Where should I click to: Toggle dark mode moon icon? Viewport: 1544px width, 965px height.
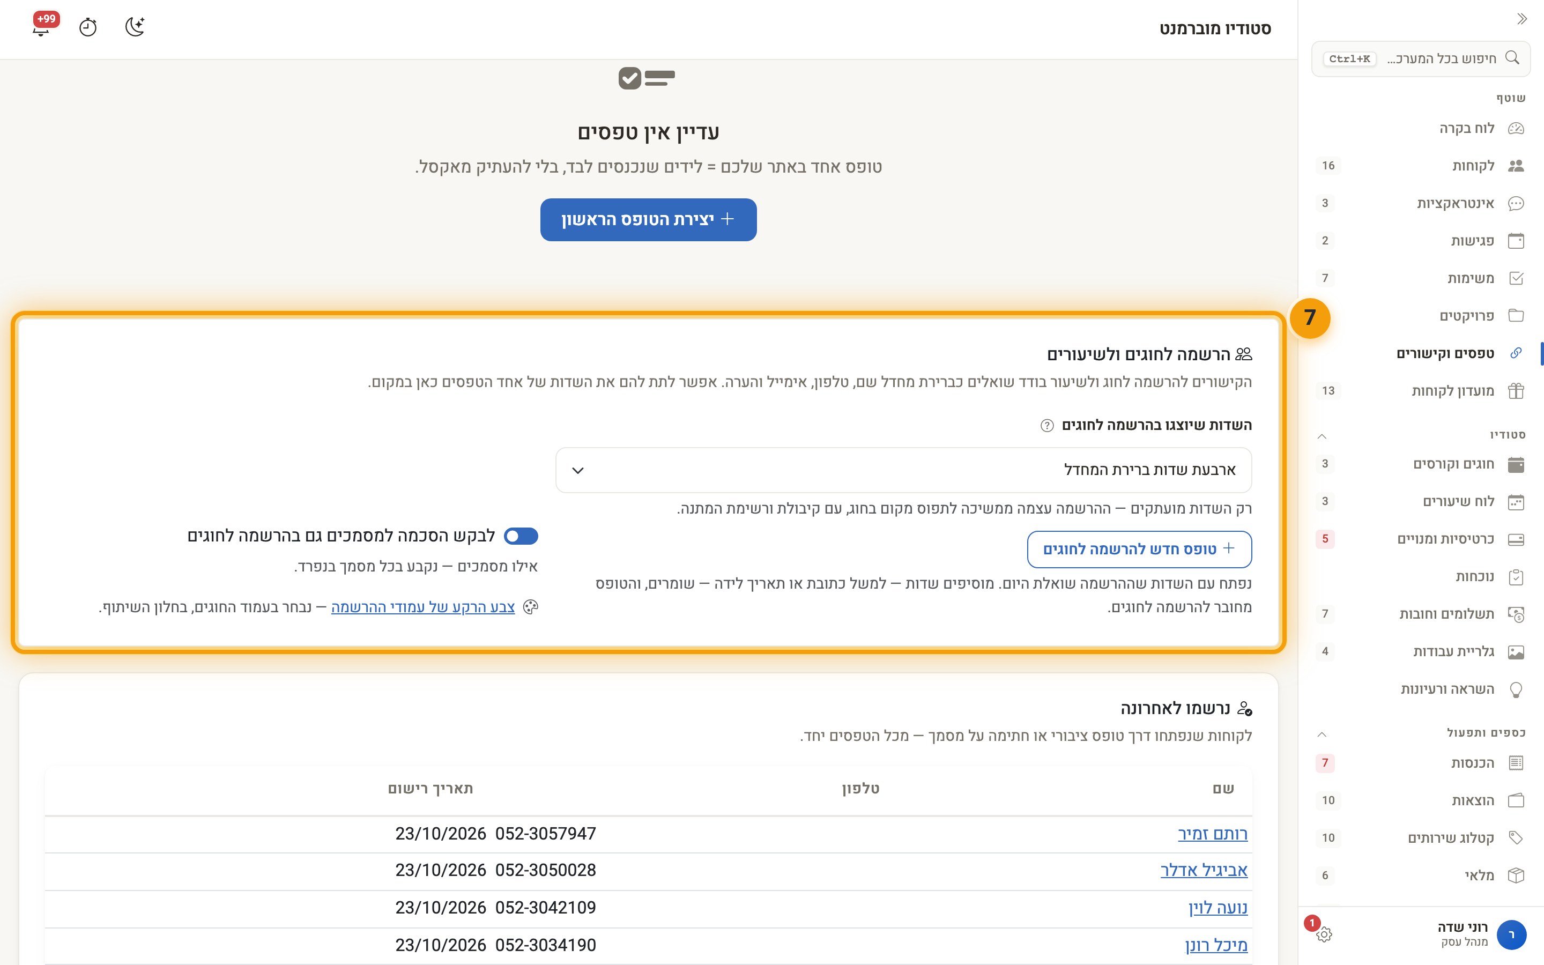point(135,27)
